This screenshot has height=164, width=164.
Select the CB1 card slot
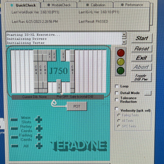pos(72,72)
